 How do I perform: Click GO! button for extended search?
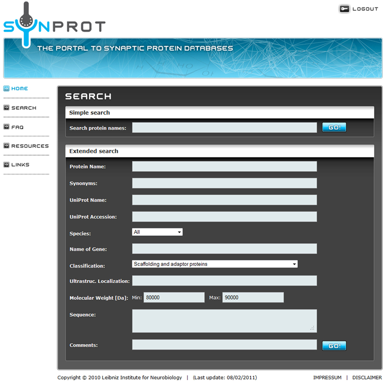(334, 346)
